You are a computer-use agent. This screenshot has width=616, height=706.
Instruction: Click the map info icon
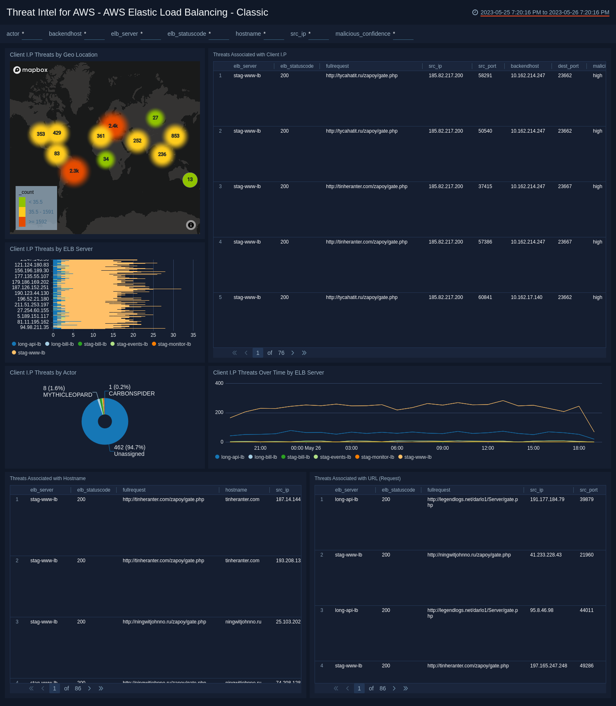[191, 225]
